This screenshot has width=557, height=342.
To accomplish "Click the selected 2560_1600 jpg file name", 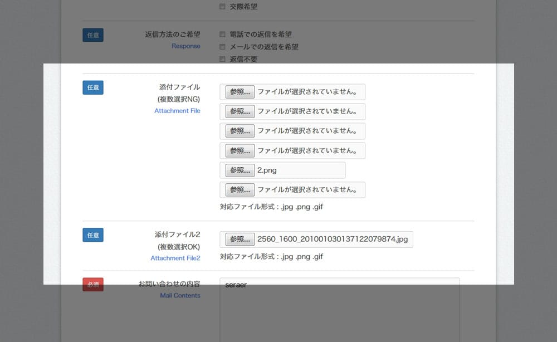I will 333,240.
